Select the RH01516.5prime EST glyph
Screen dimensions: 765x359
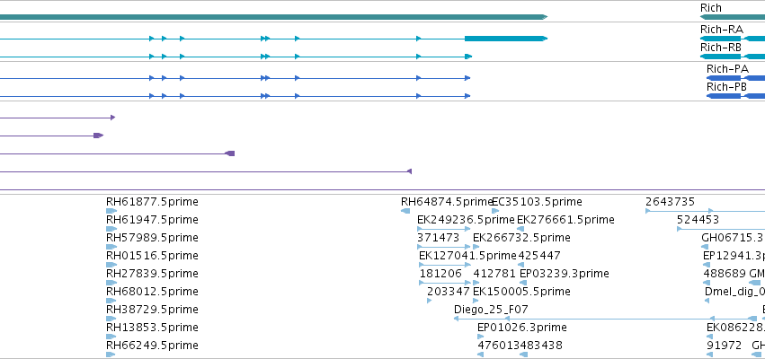111,265
